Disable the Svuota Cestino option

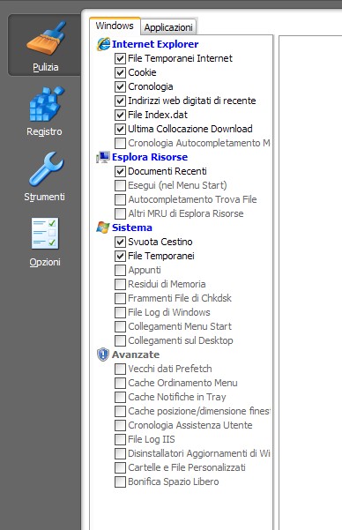pos(120,242)
